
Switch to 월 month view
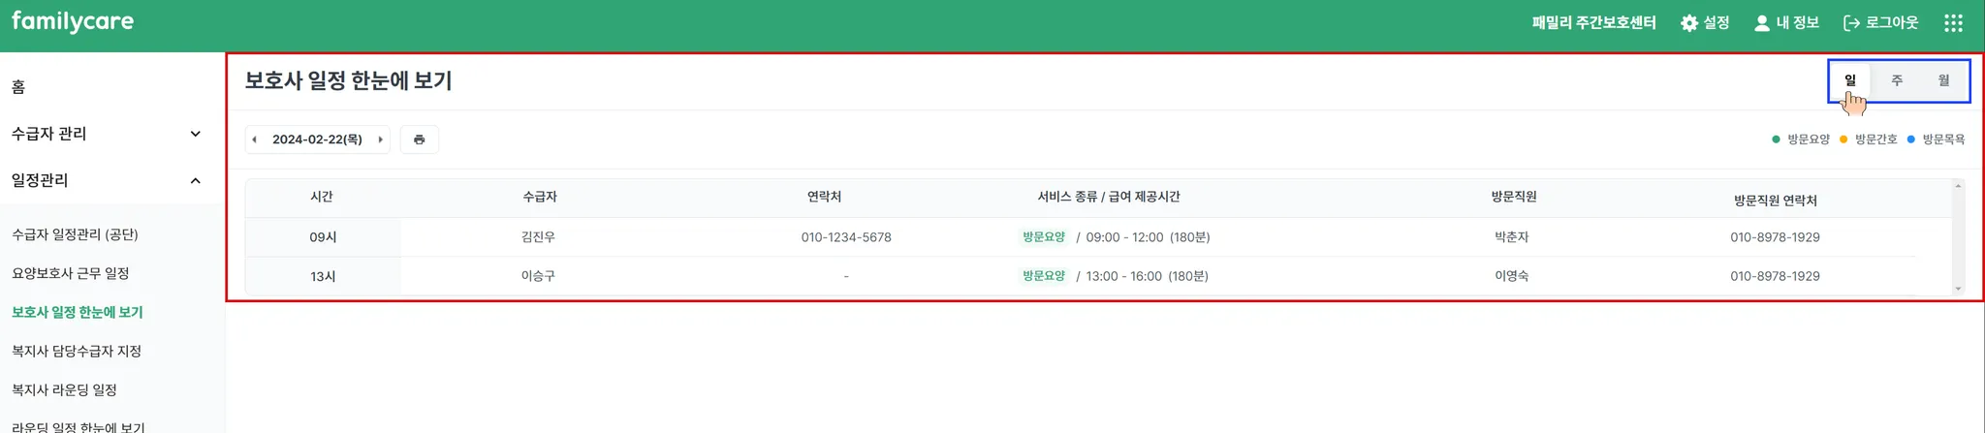1943,80
